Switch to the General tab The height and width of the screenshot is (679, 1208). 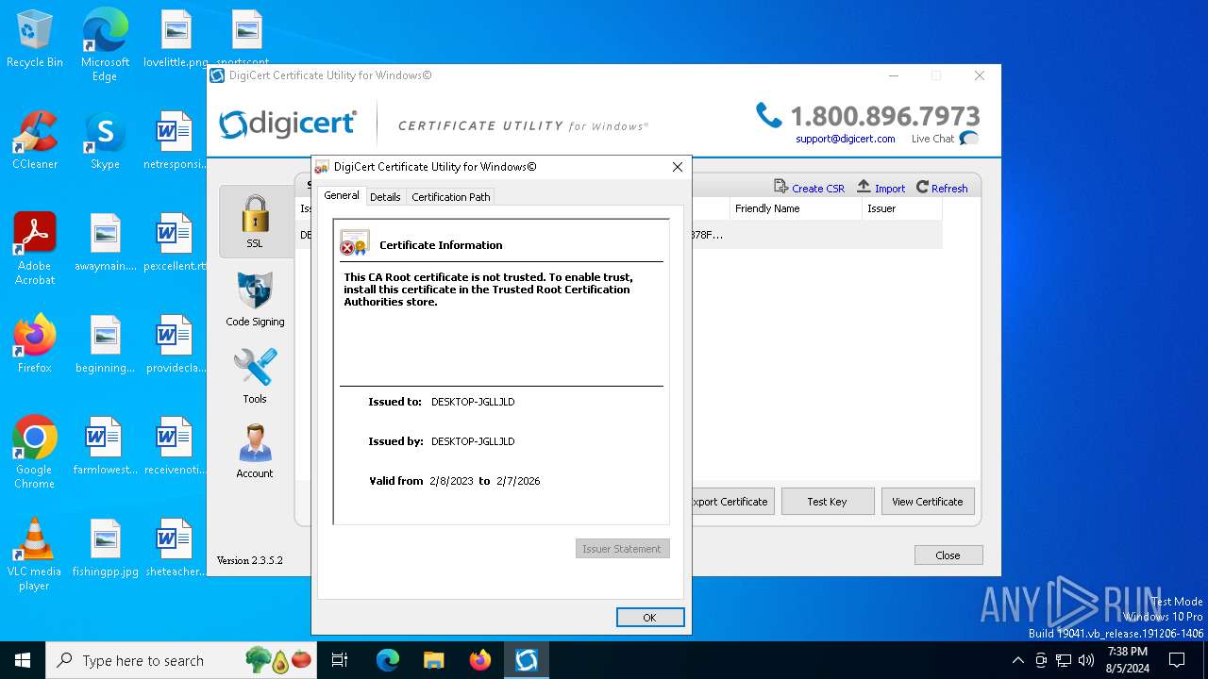point(341,195)
